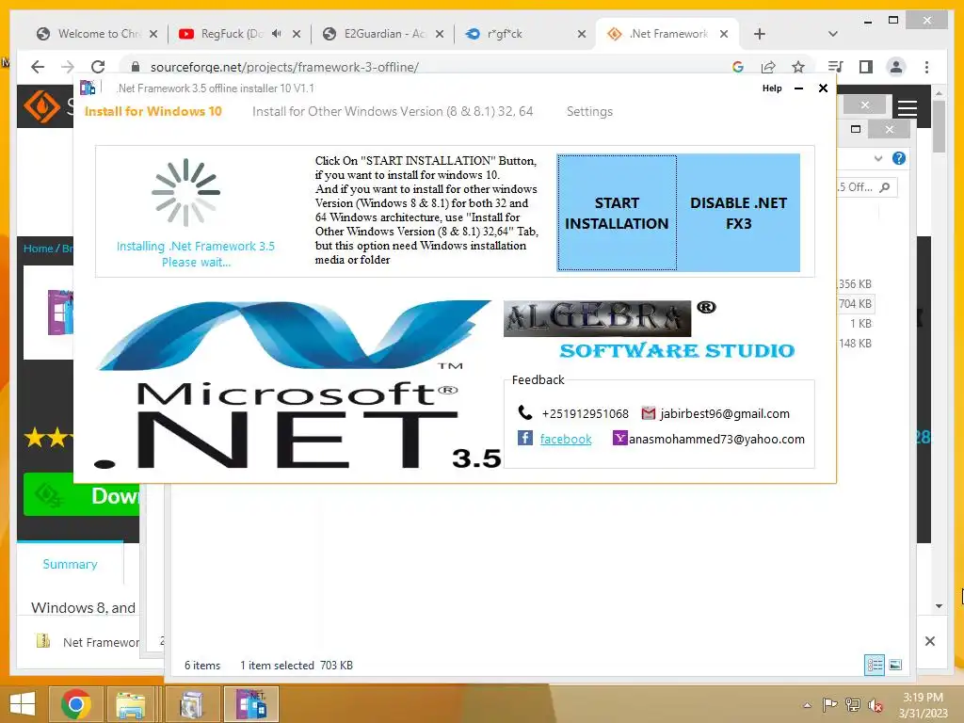Select the 704 KB file row in Explorer
This screenshot has width=964, height=723.
(855, 304)
